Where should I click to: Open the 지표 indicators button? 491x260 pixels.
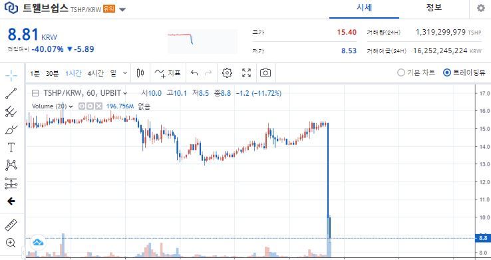tap(168, 73)
